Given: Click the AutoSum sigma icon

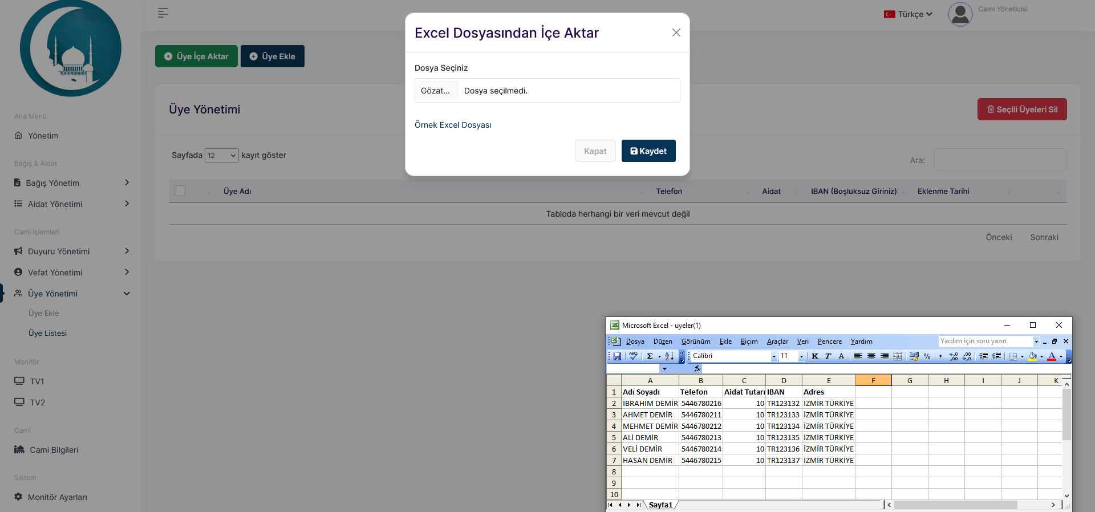Looking at the screenshot, I should click(650, 356).
